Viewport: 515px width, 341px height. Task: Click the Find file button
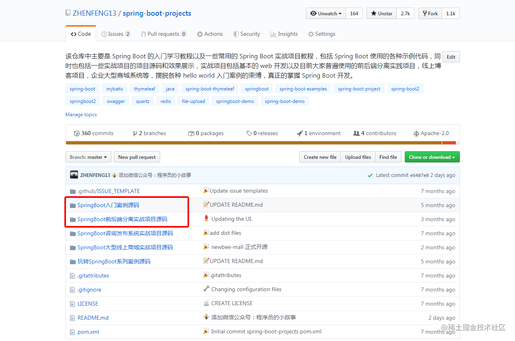388,157
